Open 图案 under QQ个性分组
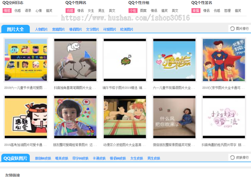Viewport: 251px width, 182px height. (x=143, y=11)
